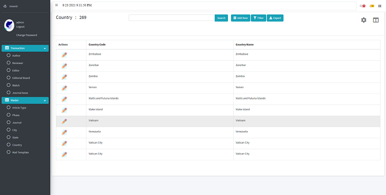Click the Add New button
This screenshot has width=386, height=195.
pos(240,18)
